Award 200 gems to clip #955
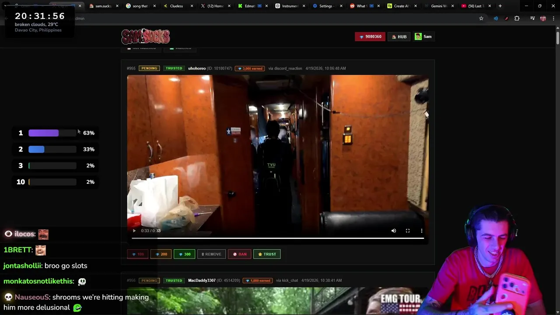 point(161,254)
